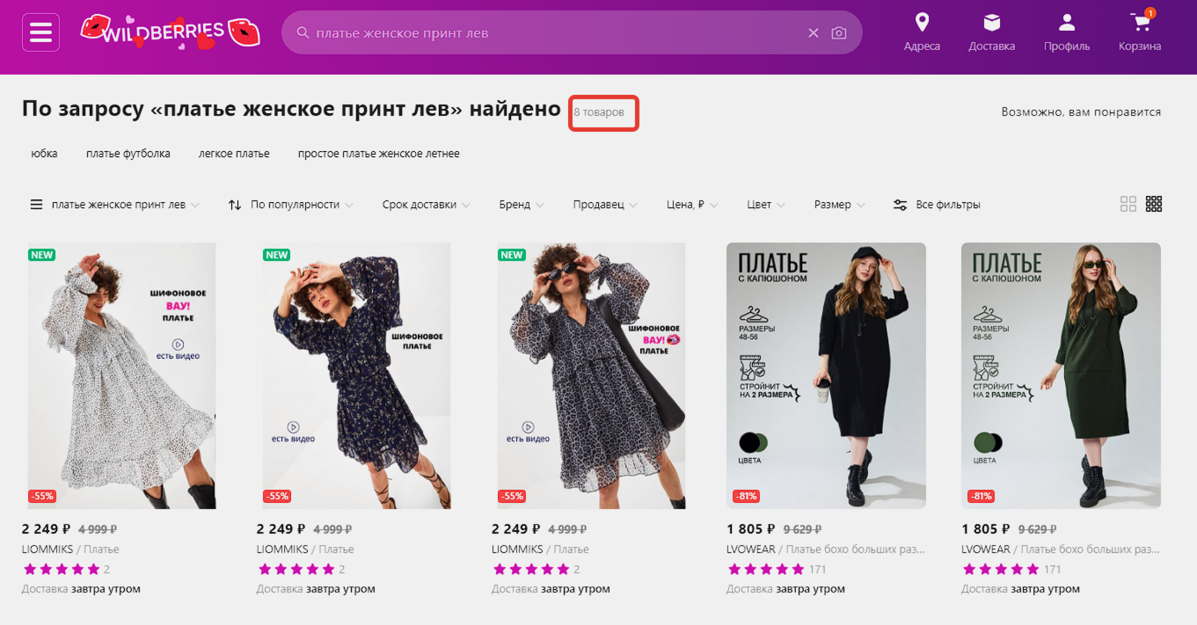The width and height of the screenshot is (1197, 625).
Task: Open the hamburger main menu
Action: pos(41,33)
